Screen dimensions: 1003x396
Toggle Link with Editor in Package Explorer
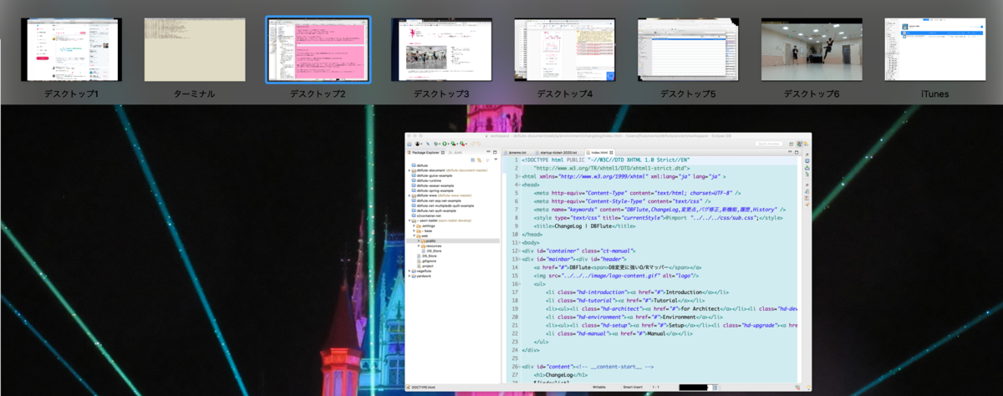point(479,160)
